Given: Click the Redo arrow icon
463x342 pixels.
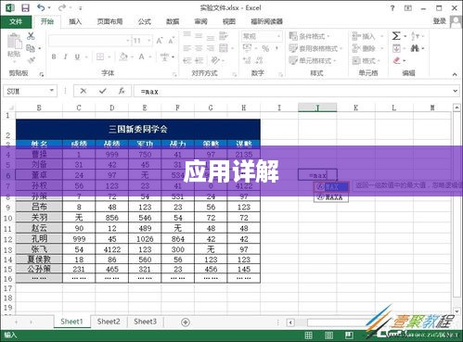Looking at the screenshot, I should (62, 7).
